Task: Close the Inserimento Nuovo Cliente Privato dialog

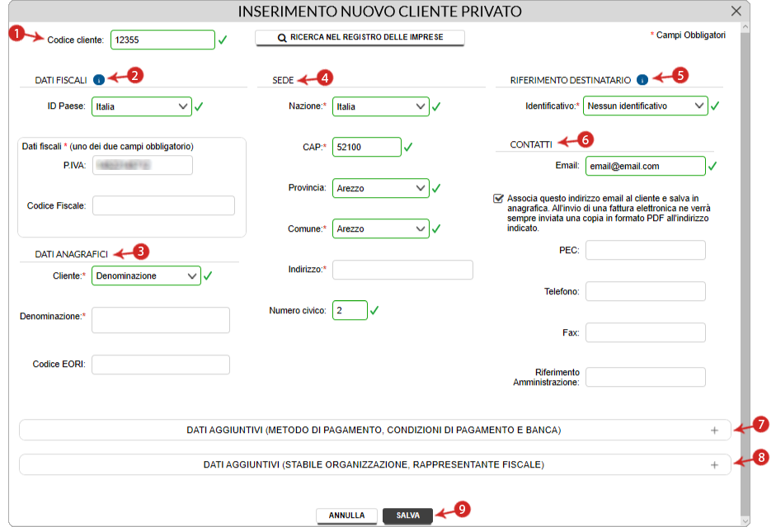Action: coord(736,11)
